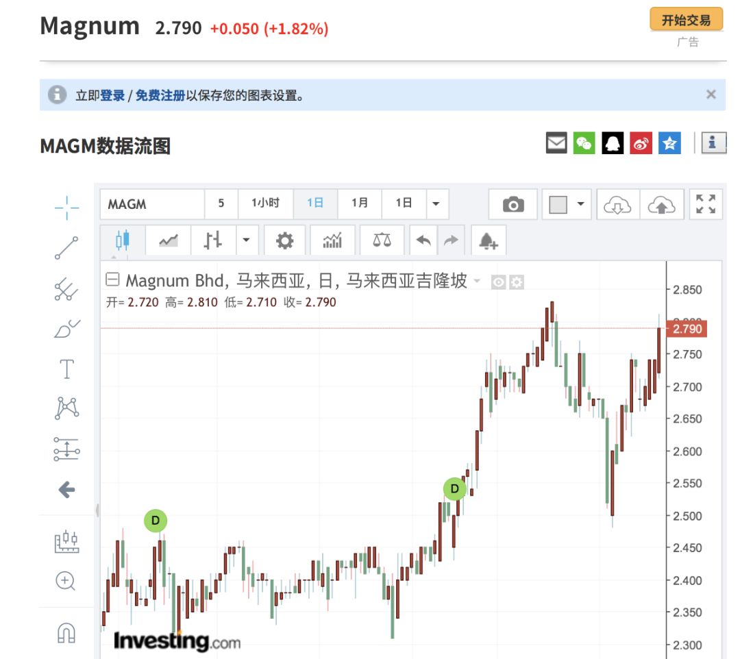The height and width of the screenshot is (659, 740).
Task: Open chart style dropdown arrow
Action: [246, 240]
